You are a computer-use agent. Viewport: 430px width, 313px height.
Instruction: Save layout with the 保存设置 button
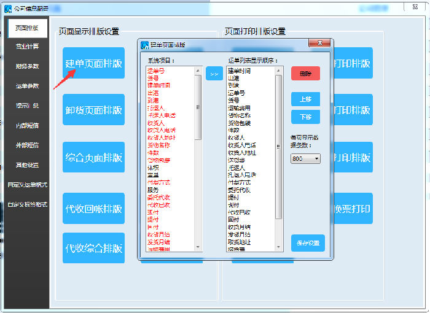[308, 242]
